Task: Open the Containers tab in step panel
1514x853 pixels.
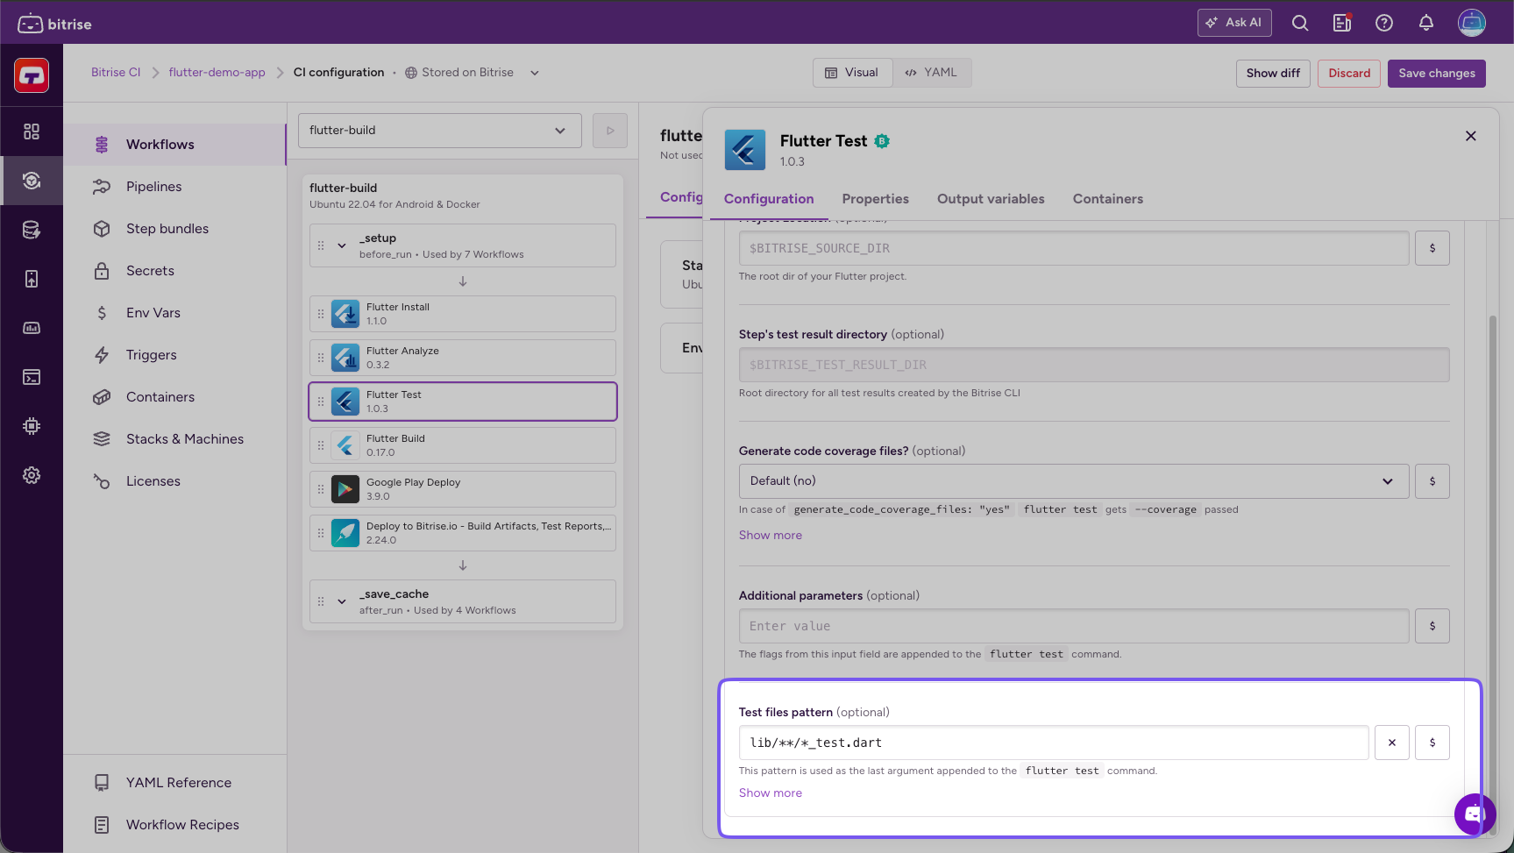Action: pos(1108,199)
